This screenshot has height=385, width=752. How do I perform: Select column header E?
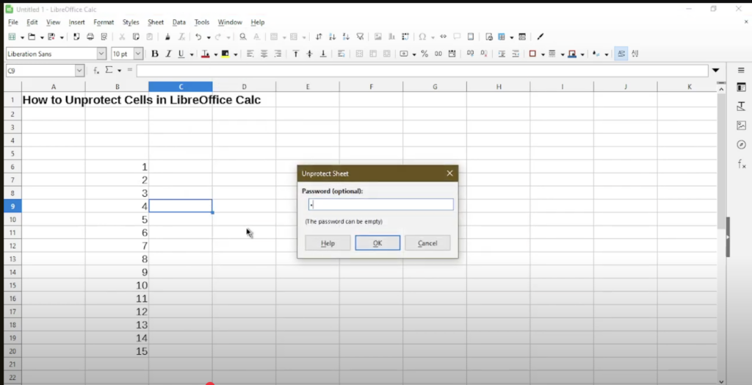[308, 87]
